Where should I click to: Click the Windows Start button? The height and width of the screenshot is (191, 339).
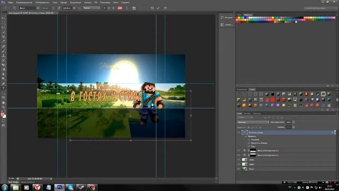[5, 187]
